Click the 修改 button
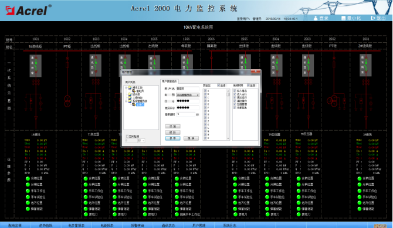393x228 pixels. [172, 132]
